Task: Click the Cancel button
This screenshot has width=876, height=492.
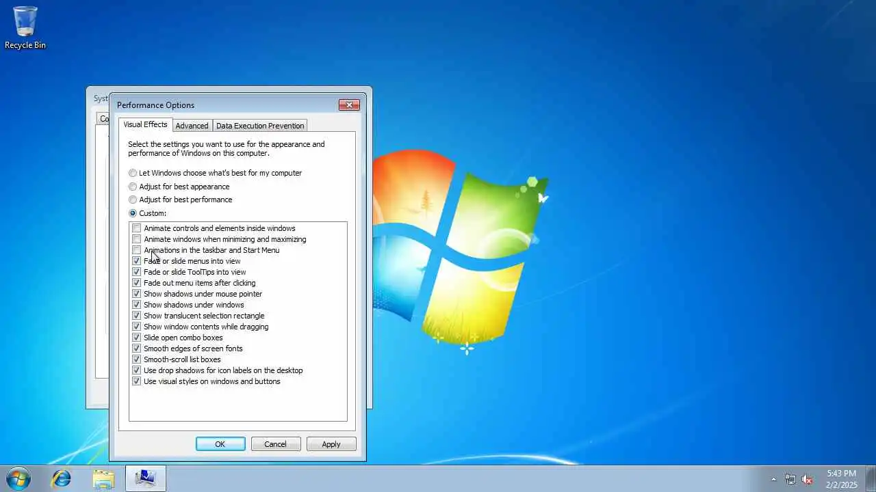Action: coord(276,444)
